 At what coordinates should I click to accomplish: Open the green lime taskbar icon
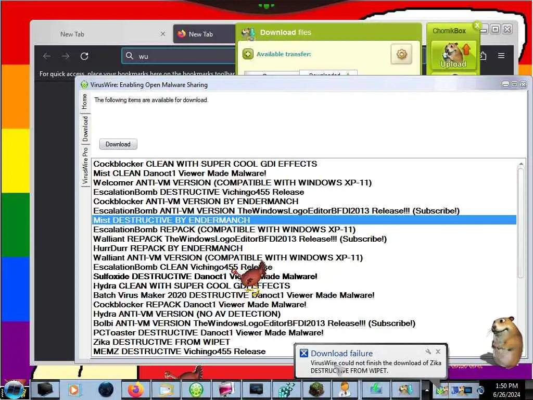(x=196, y=390)
